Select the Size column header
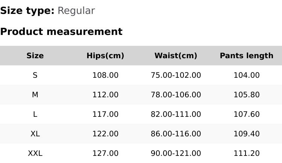 click(x=35, y=56)
